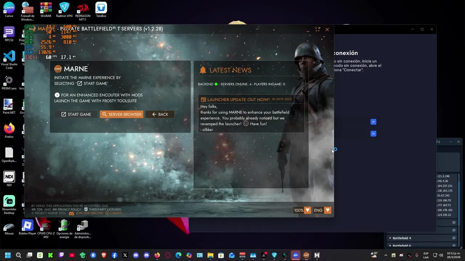
Task: Click the Latest News bell icon
Action: [203, 70]
